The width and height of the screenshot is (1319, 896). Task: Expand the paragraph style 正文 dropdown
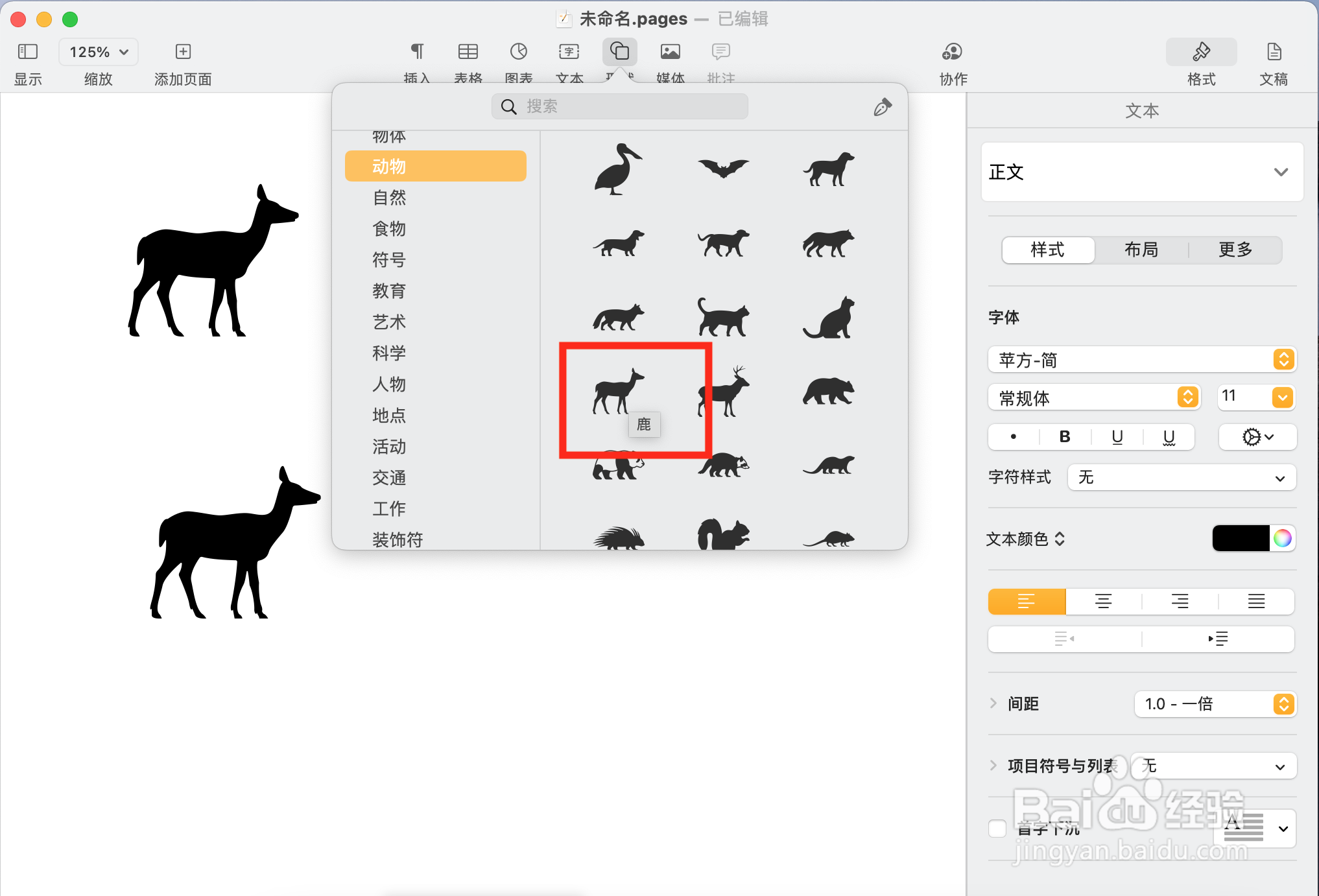coord(1280,172)
